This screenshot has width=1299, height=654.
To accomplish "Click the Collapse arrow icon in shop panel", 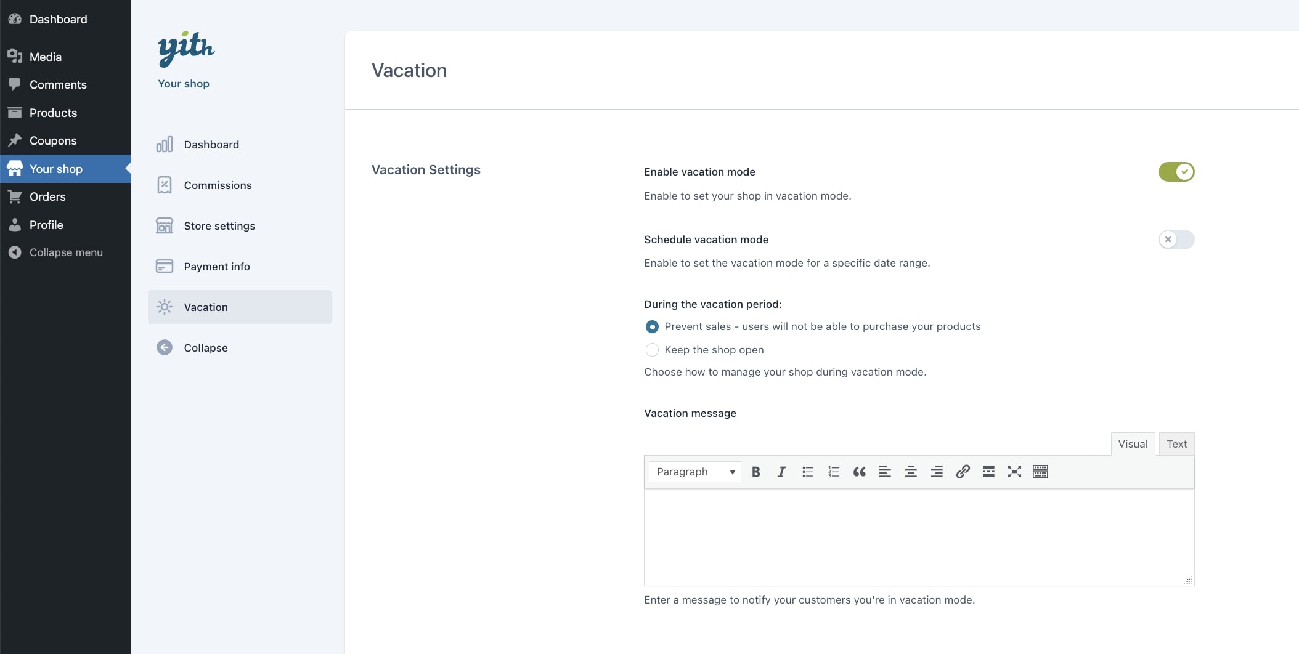I will pos(165,348).
